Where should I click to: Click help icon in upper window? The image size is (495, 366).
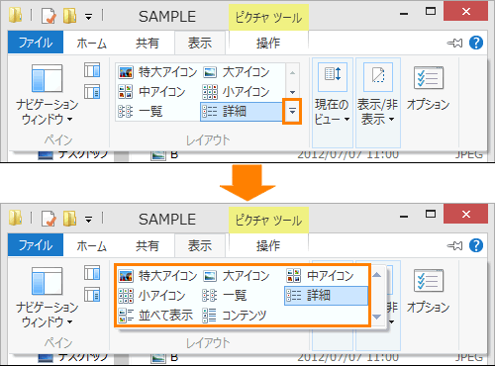pos(476,43)
